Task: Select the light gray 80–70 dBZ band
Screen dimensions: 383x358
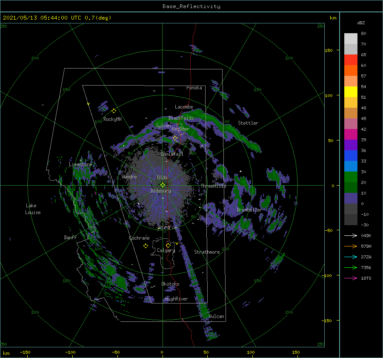Action: (351, 39)
